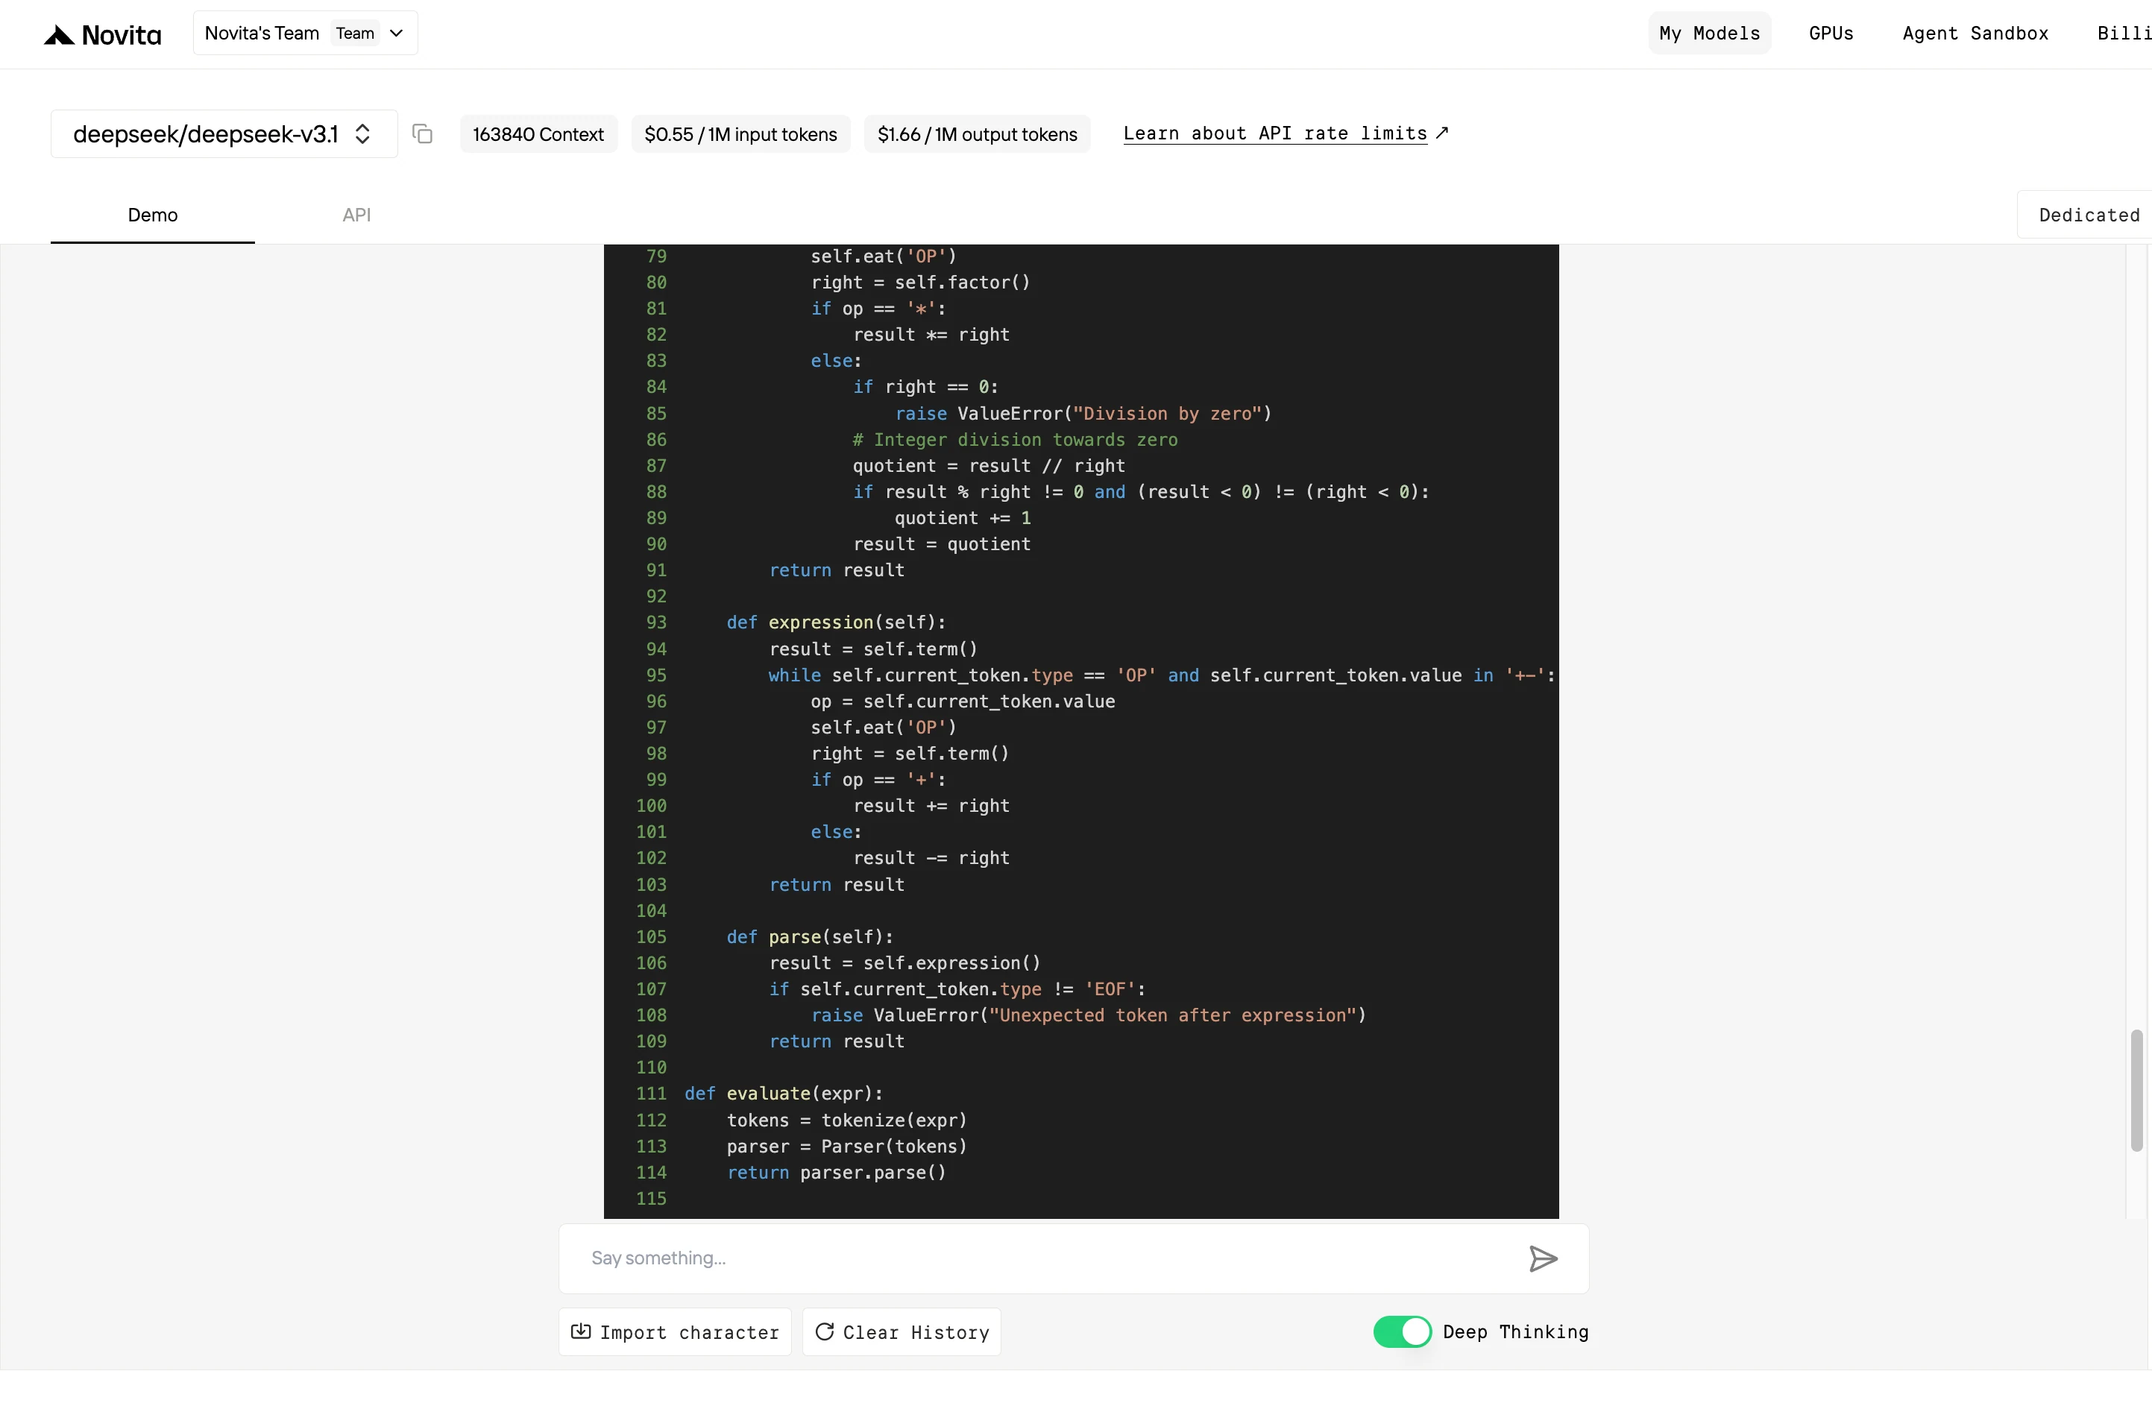Click the Novita logo
The image size is (2152, 1409).
click(x=102, y=34)
